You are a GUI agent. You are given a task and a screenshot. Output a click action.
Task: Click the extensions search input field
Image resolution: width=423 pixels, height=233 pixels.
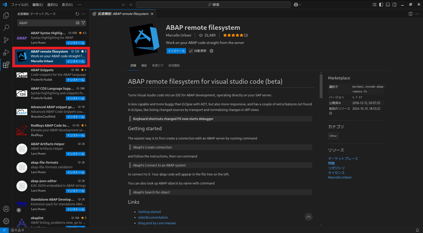[x=46, y=23]
